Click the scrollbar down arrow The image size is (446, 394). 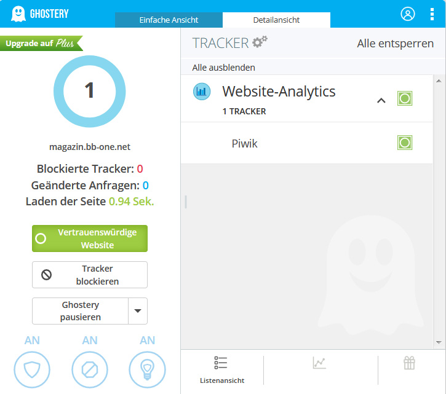coord(439,342)
